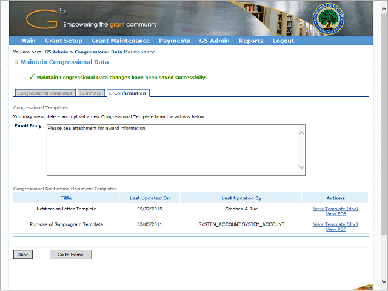Switch to the Congressional Templates tab
388x291 pixels.
click(x=45, y=93)
